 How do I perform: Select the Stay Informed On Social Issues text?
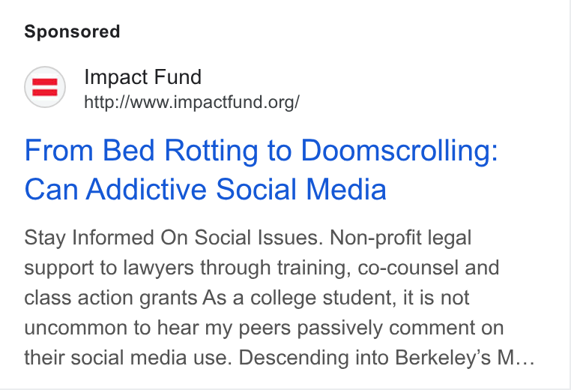click(173, 238)
